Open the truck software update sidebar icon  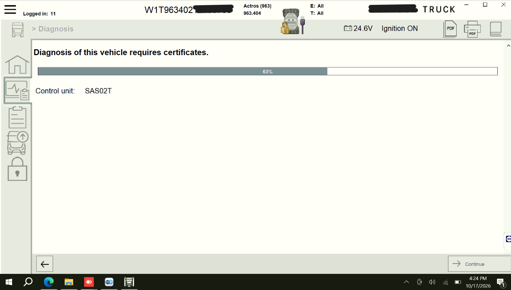coord(17,143)
